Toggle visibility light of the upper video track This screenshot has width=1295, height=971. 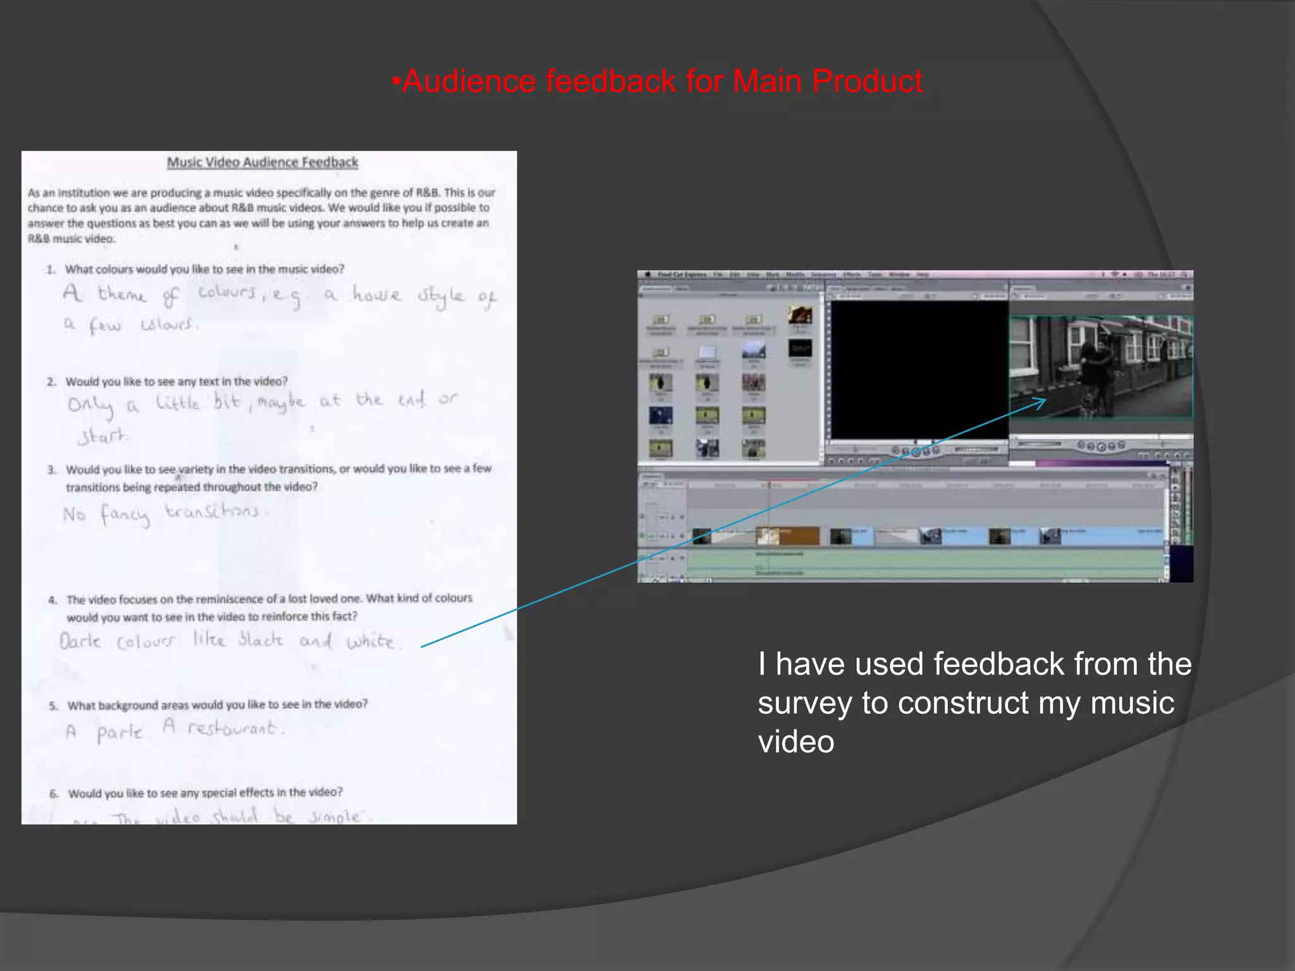[643, 516]
